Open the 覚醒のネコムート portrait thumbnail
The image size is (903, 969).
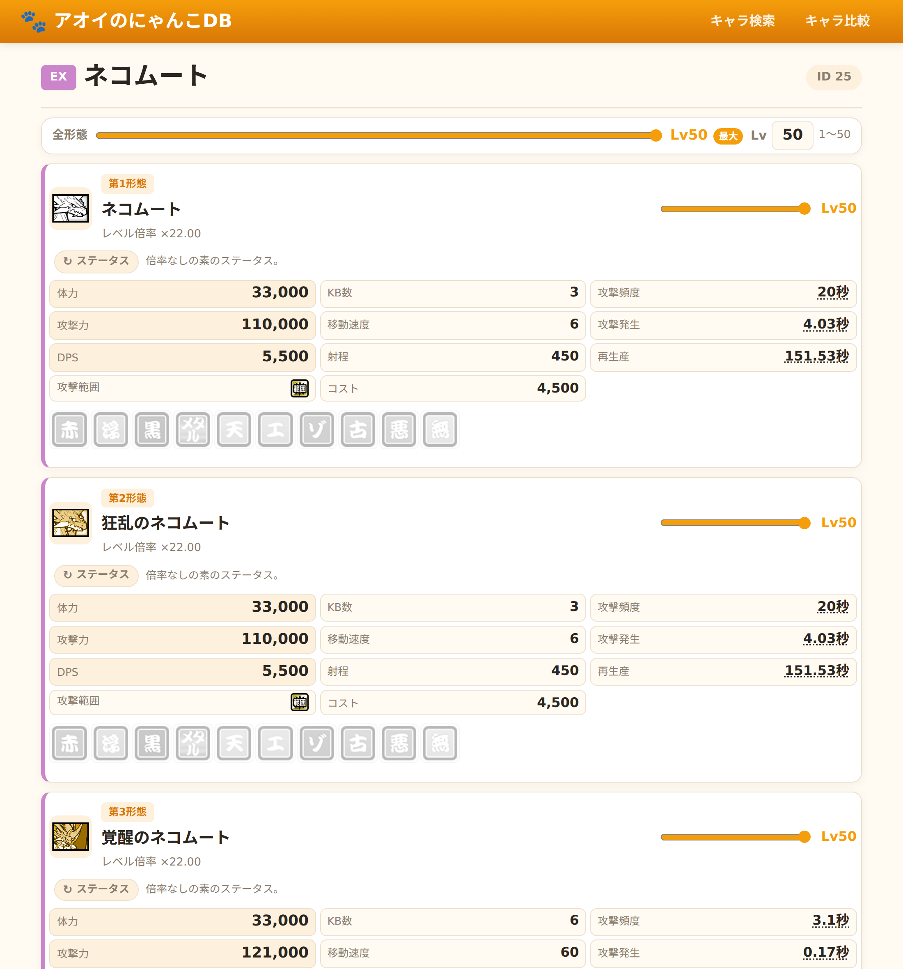pyautogui.click(x=71, y=837)
